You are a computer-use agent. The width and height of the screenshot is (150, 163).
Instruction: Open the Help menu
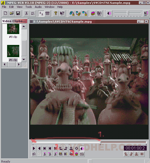(60, 7)
